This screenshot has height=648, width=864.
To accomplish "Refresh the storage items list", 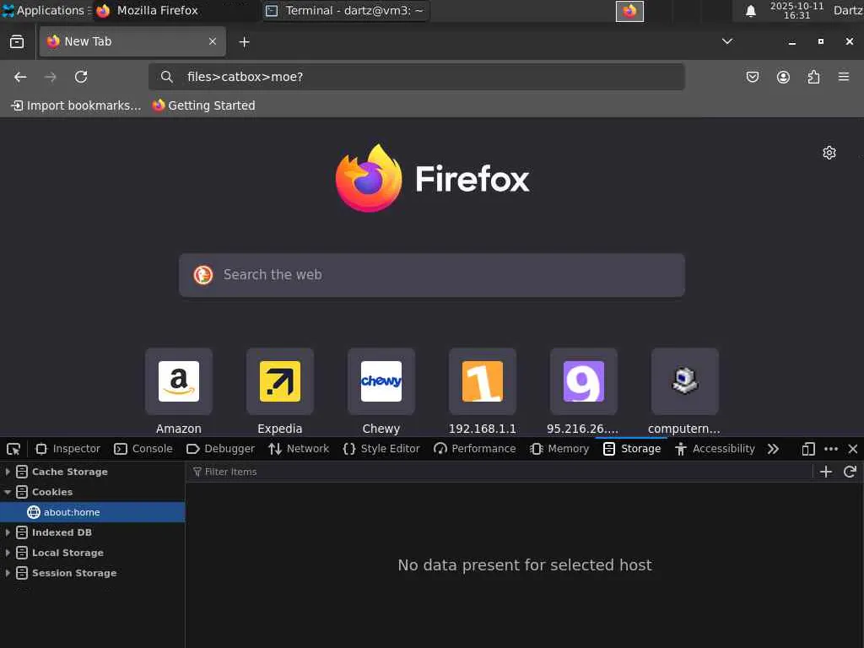I will (850, 472).
